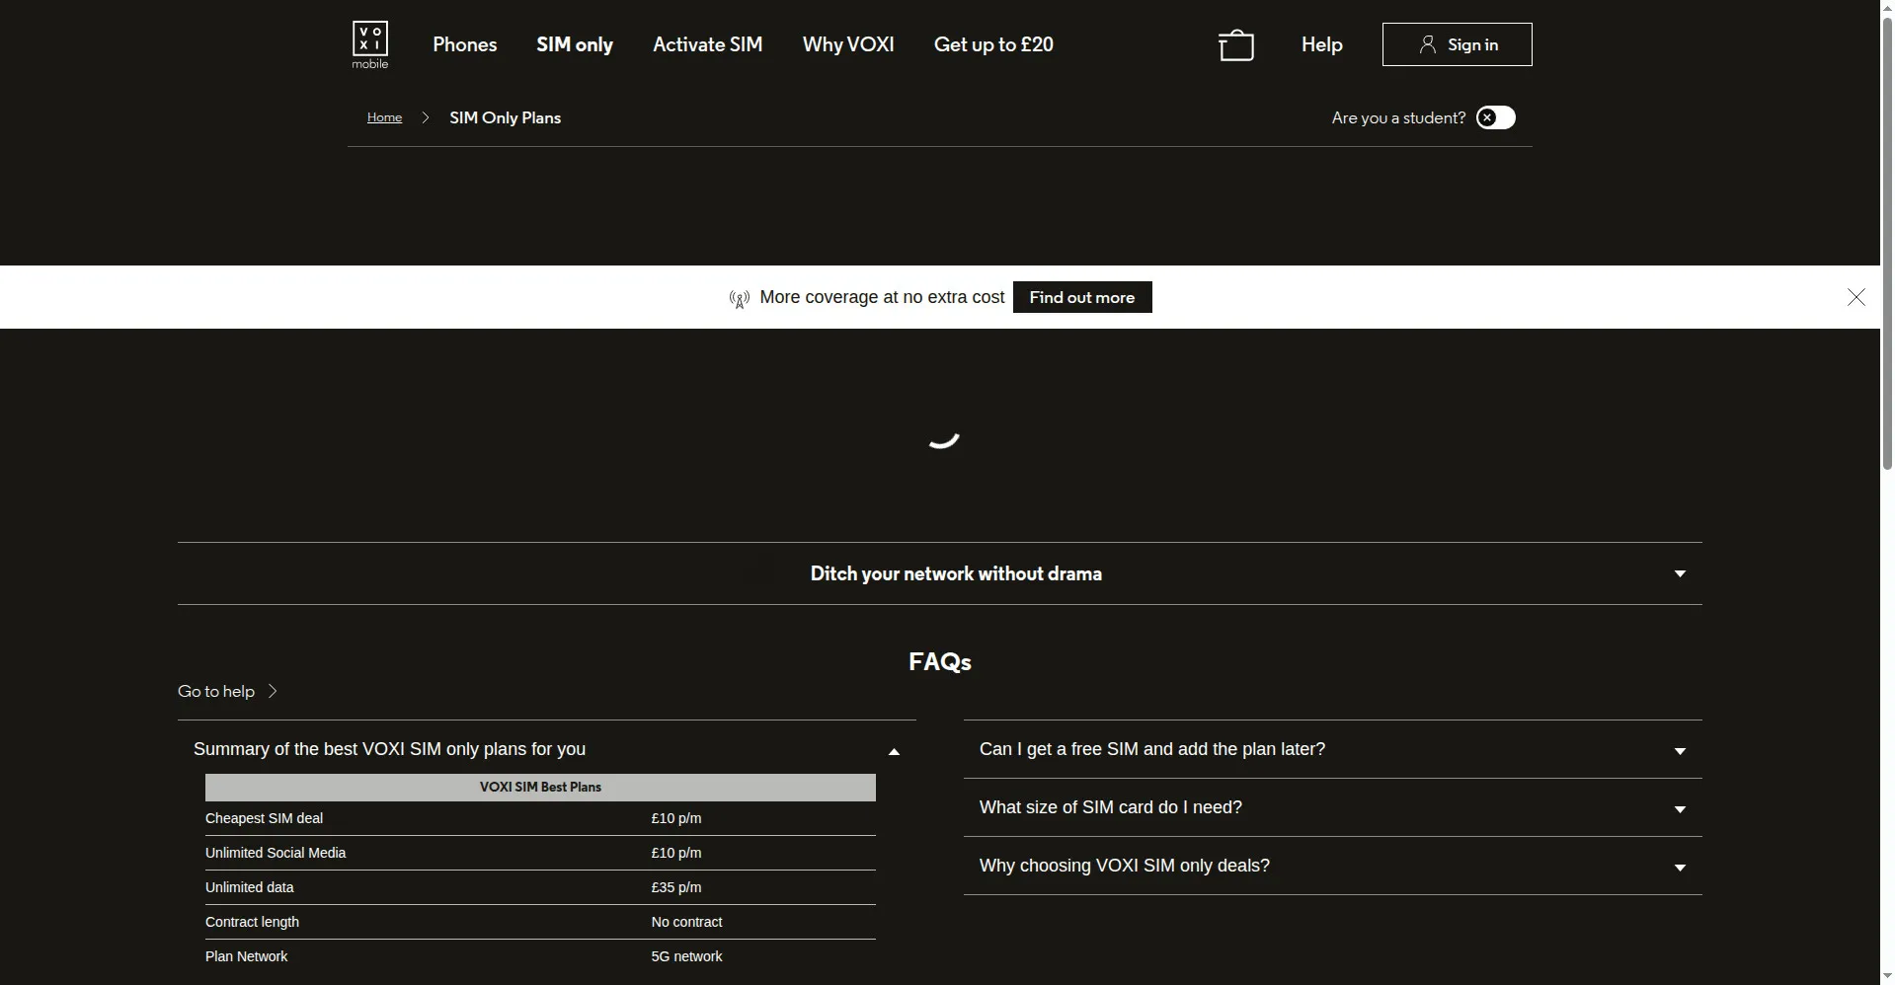Click the 'No contract' value
1895x985 pixels.
686,922
